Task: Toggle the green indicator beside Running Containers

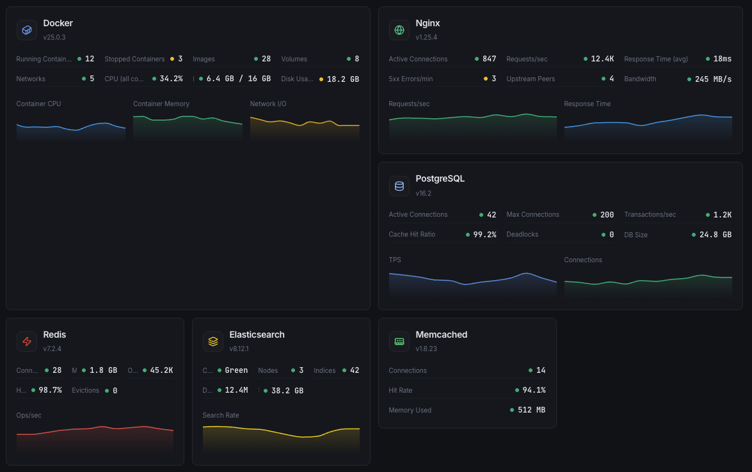Action: click(x=78, y=58)
